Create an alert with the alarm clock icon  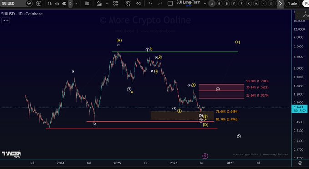128,3
